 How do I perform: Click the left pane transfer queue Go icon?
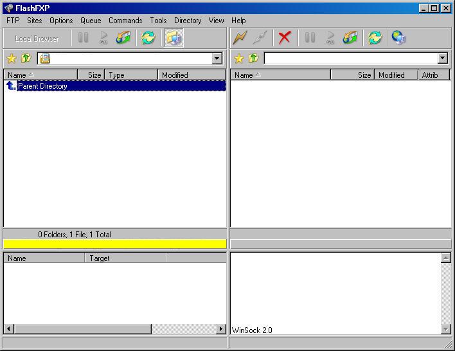[x=103, y=38]
